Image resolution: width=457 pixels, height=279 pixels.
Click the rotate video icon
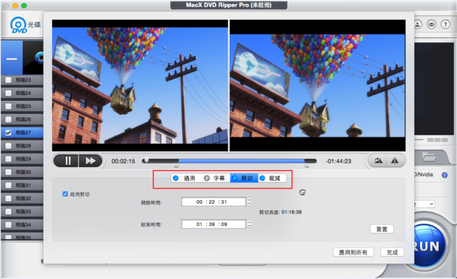point(378,161)
